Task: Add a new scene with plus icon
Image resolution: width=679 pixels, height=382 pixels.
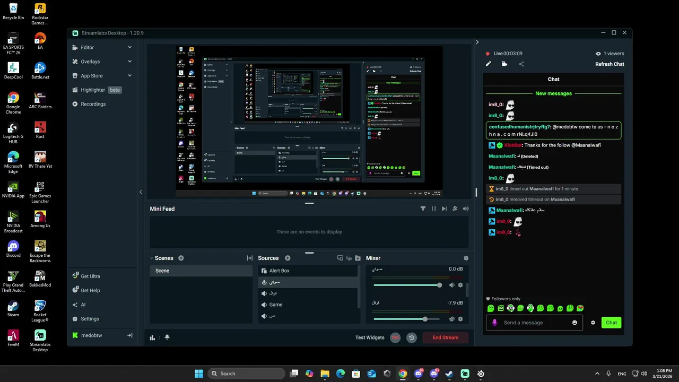Action: pyautogui.click(x=181, y=258)
